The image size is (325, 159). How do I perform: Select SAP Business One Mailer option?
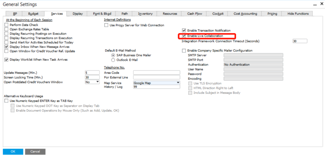coord(113,55)
